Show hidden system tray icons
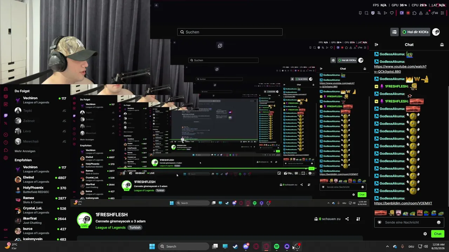Screen dimensions: 449x252 click(387, 246)
